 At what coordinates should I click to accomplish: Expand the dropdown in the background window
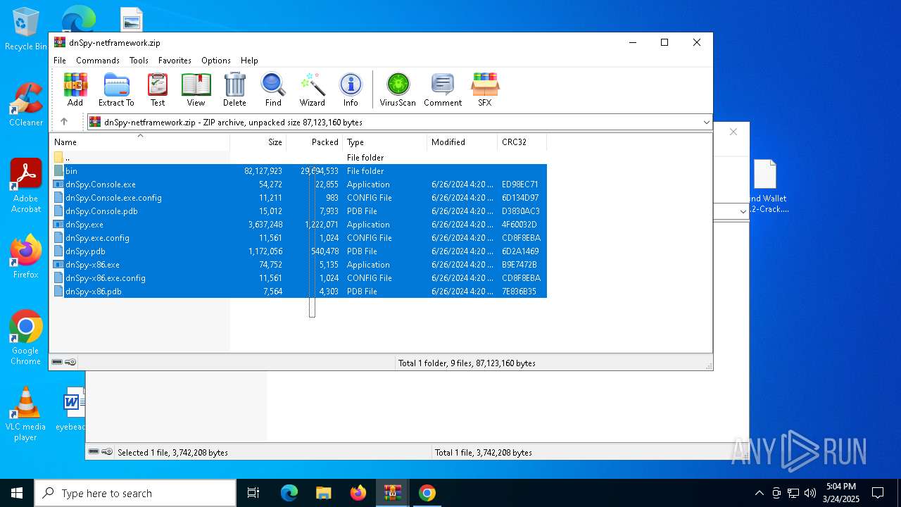coord(743,211)
